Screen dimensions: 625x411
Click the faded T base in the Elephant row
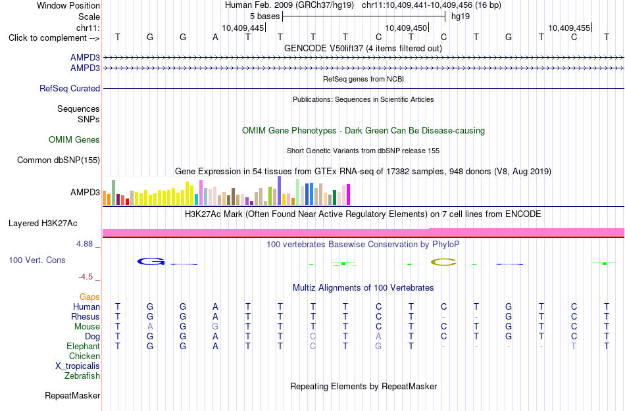[x=574, y=346]
